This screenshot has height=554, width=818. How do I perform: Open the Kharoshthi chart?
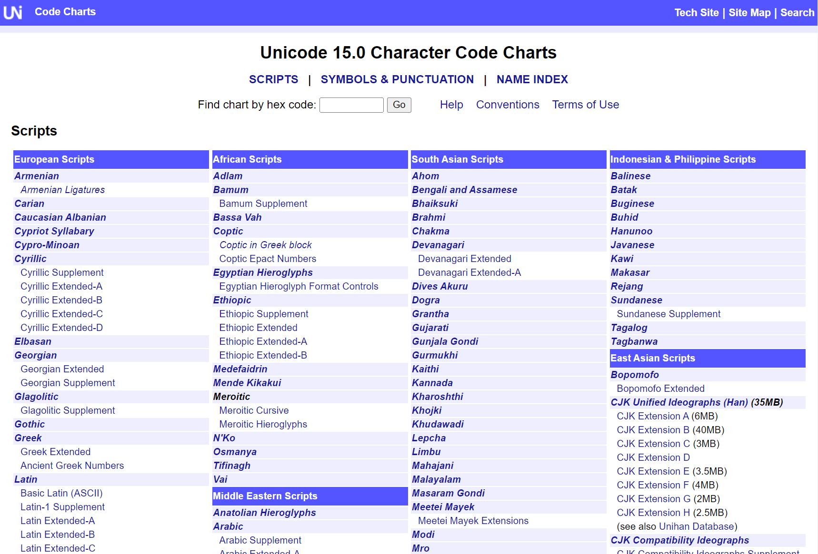437,397
